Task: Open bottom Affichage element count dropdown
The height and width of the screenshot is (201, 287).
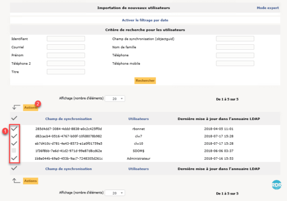Action: tap(115, 193)
